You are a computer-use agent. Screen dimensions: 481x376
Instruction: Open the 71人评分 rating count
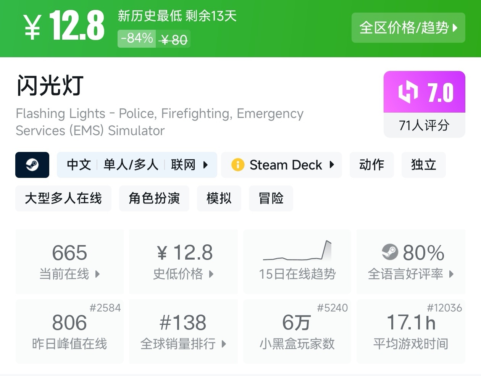[424, 125]
